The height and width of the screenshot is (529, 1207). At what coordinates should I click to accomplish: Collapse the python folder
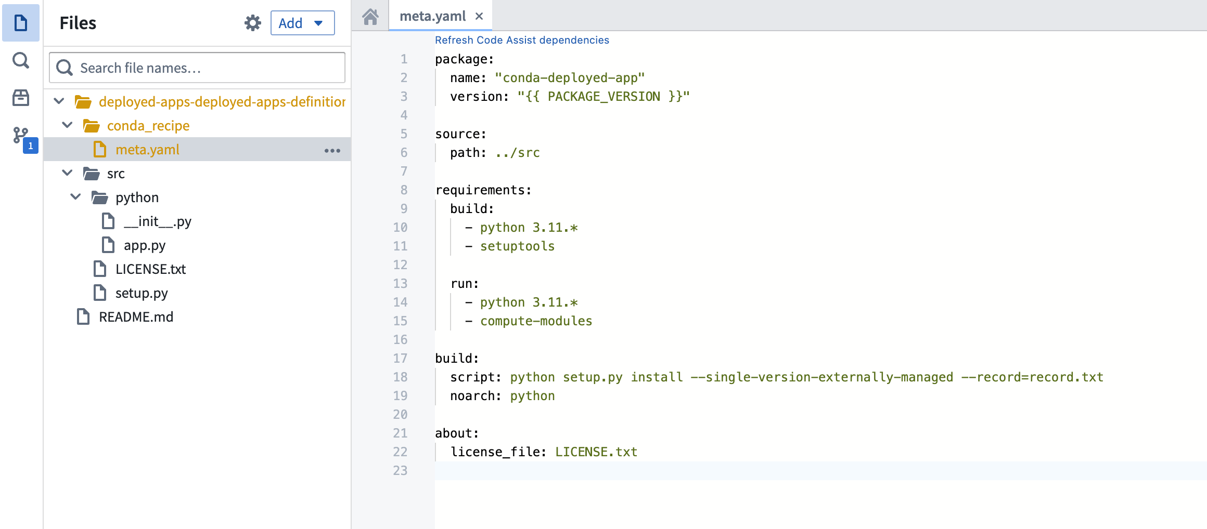74,197
